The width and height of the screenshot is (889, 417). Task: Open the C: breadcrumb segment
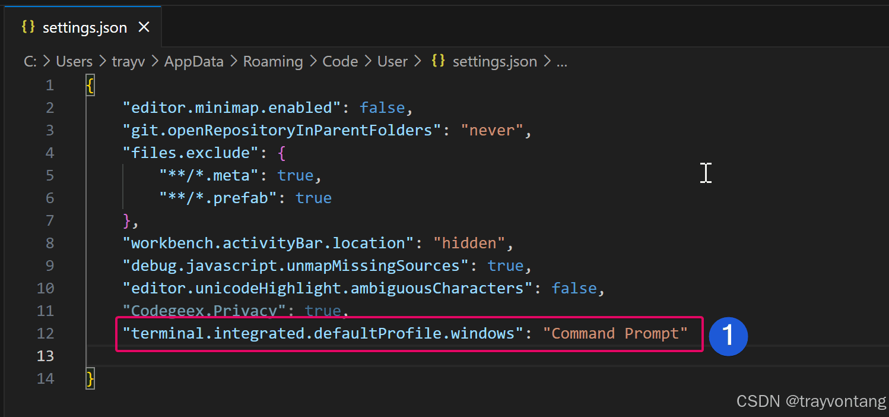[30, 62]
